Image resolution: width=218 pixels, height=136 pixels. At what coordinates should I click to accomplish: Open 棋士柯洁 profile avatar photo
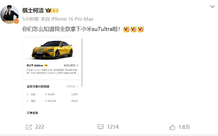[x=9, y=14]
